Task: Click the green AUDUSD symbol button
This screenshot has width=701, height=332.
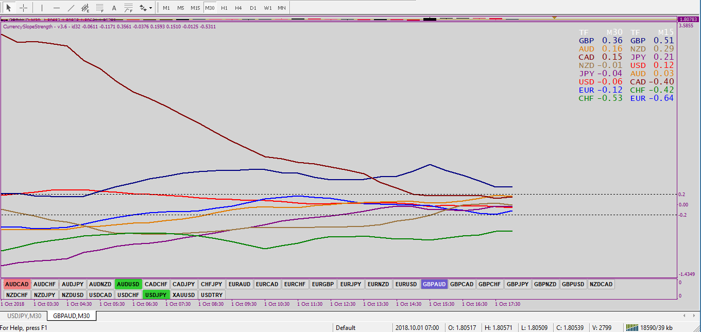Action: 128,284
